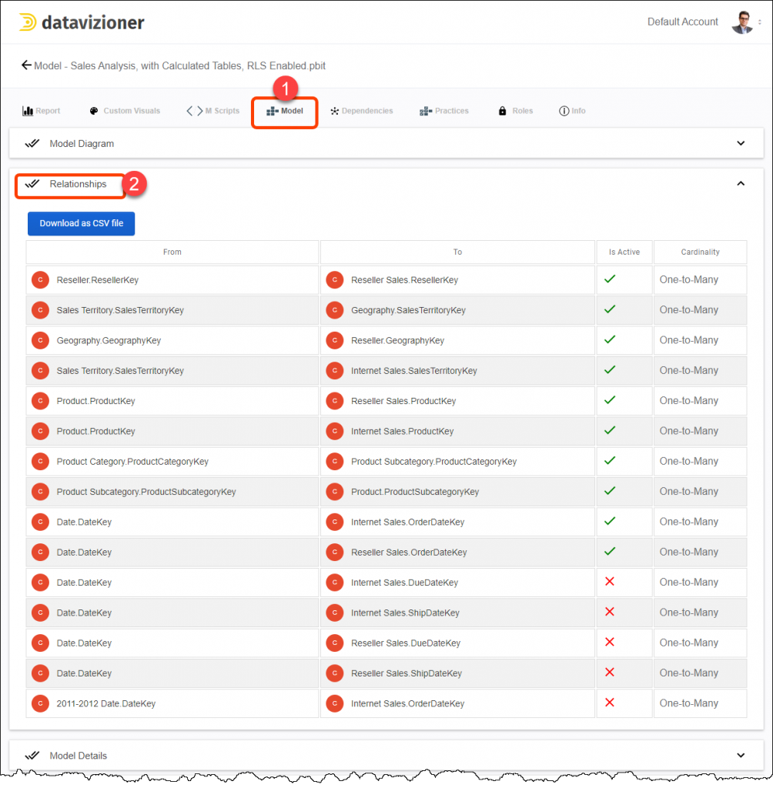Select the Product Category.ProductCategoryKey cell
The width and height of the screenshot is (773, 788).
[x=172, y=462]
